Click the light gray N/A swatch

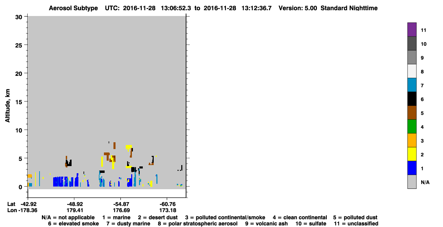412,182
